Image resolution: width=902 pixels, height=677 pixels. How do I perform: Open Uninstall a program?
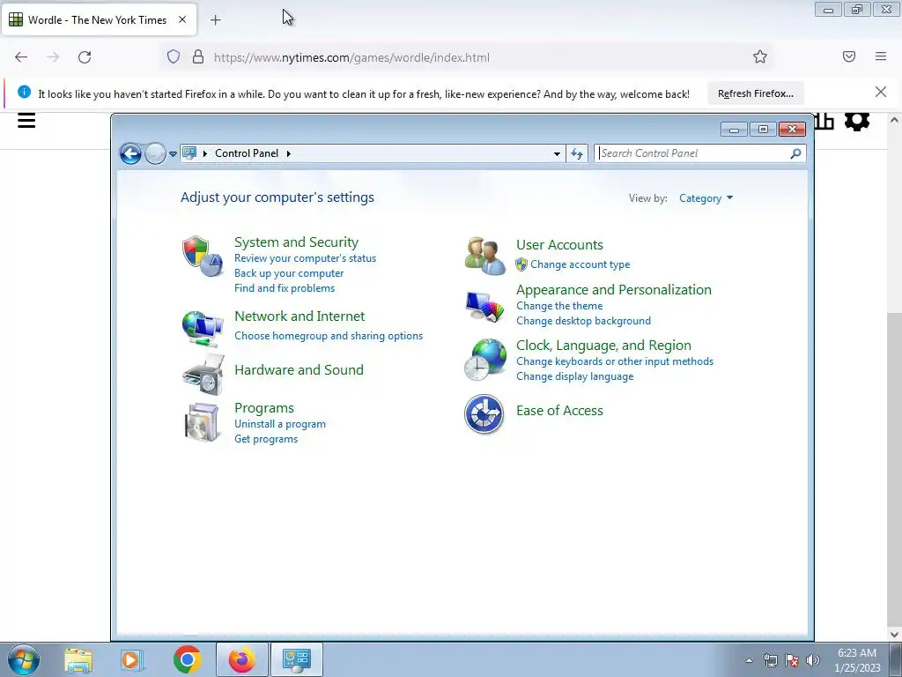click(x=279, y=424)
